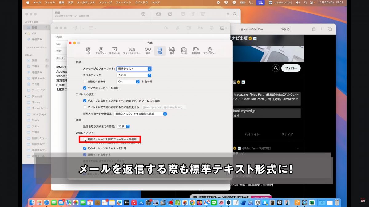This screenshot has height=207, width=369.
Task: Click the search icon on the X profile page
Action: coord(276,68)
